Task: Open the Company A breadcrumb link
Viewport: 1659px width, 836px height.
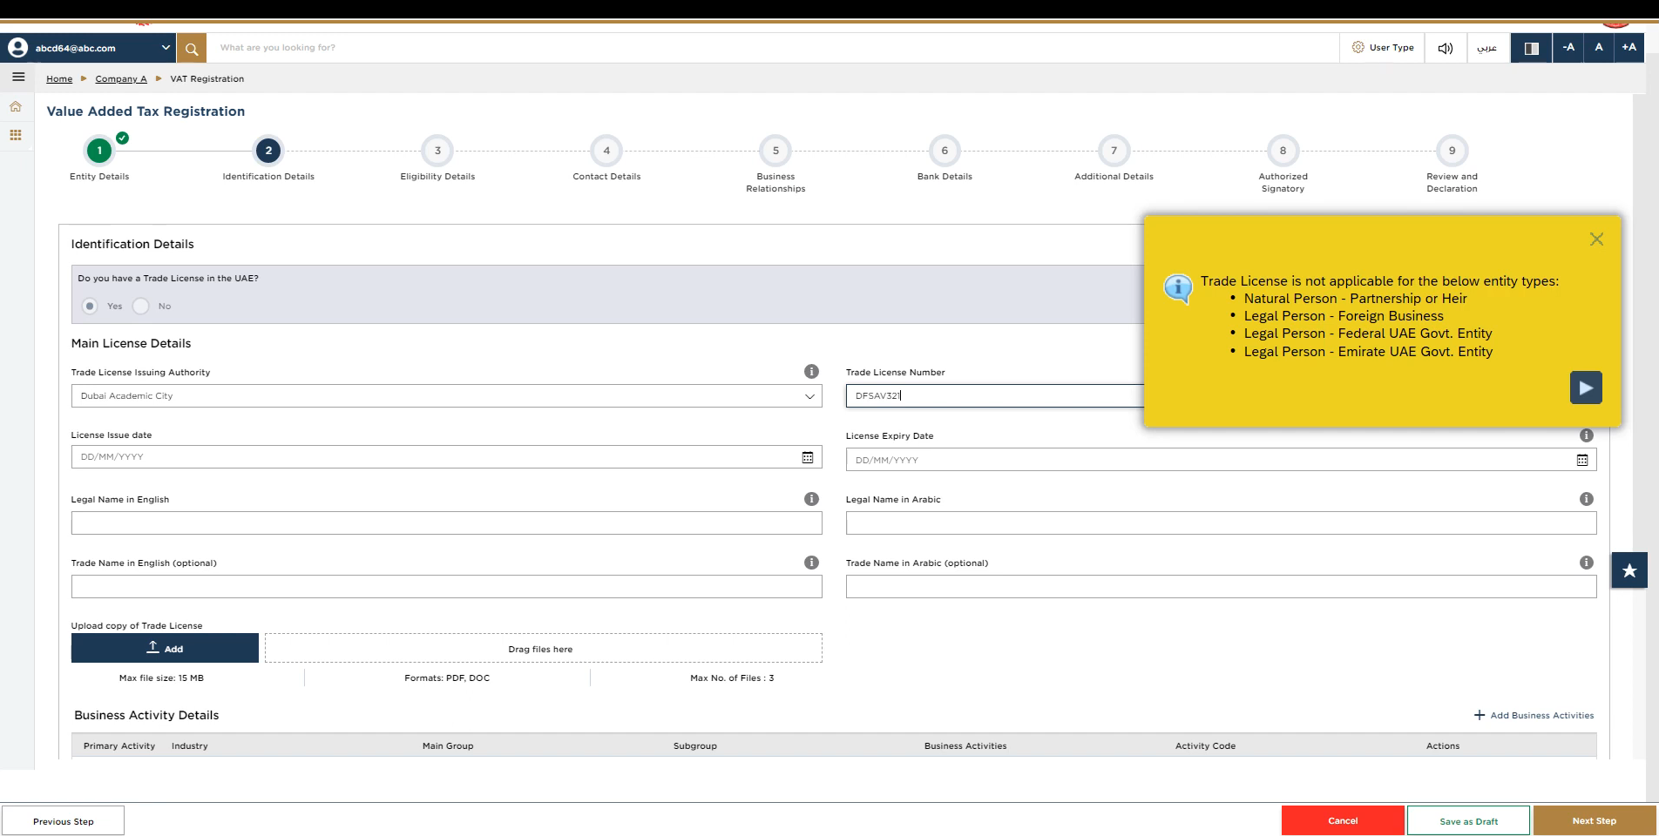Action: pos(121,79)
